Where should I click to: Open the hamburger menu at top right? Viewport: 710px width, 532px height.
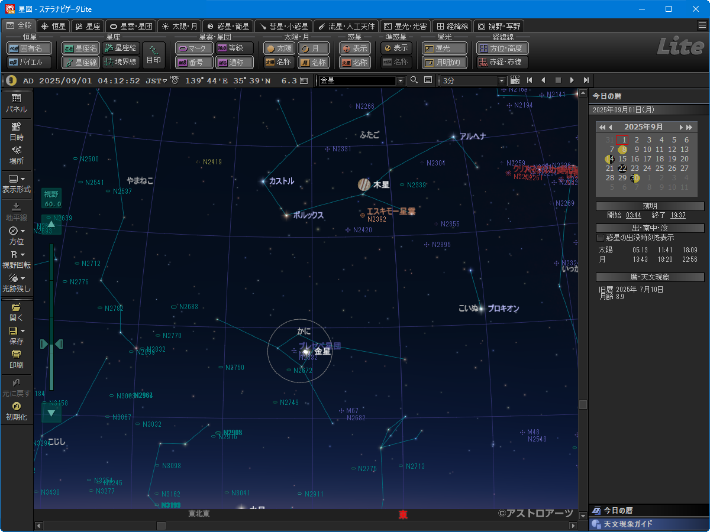point(702,25)
